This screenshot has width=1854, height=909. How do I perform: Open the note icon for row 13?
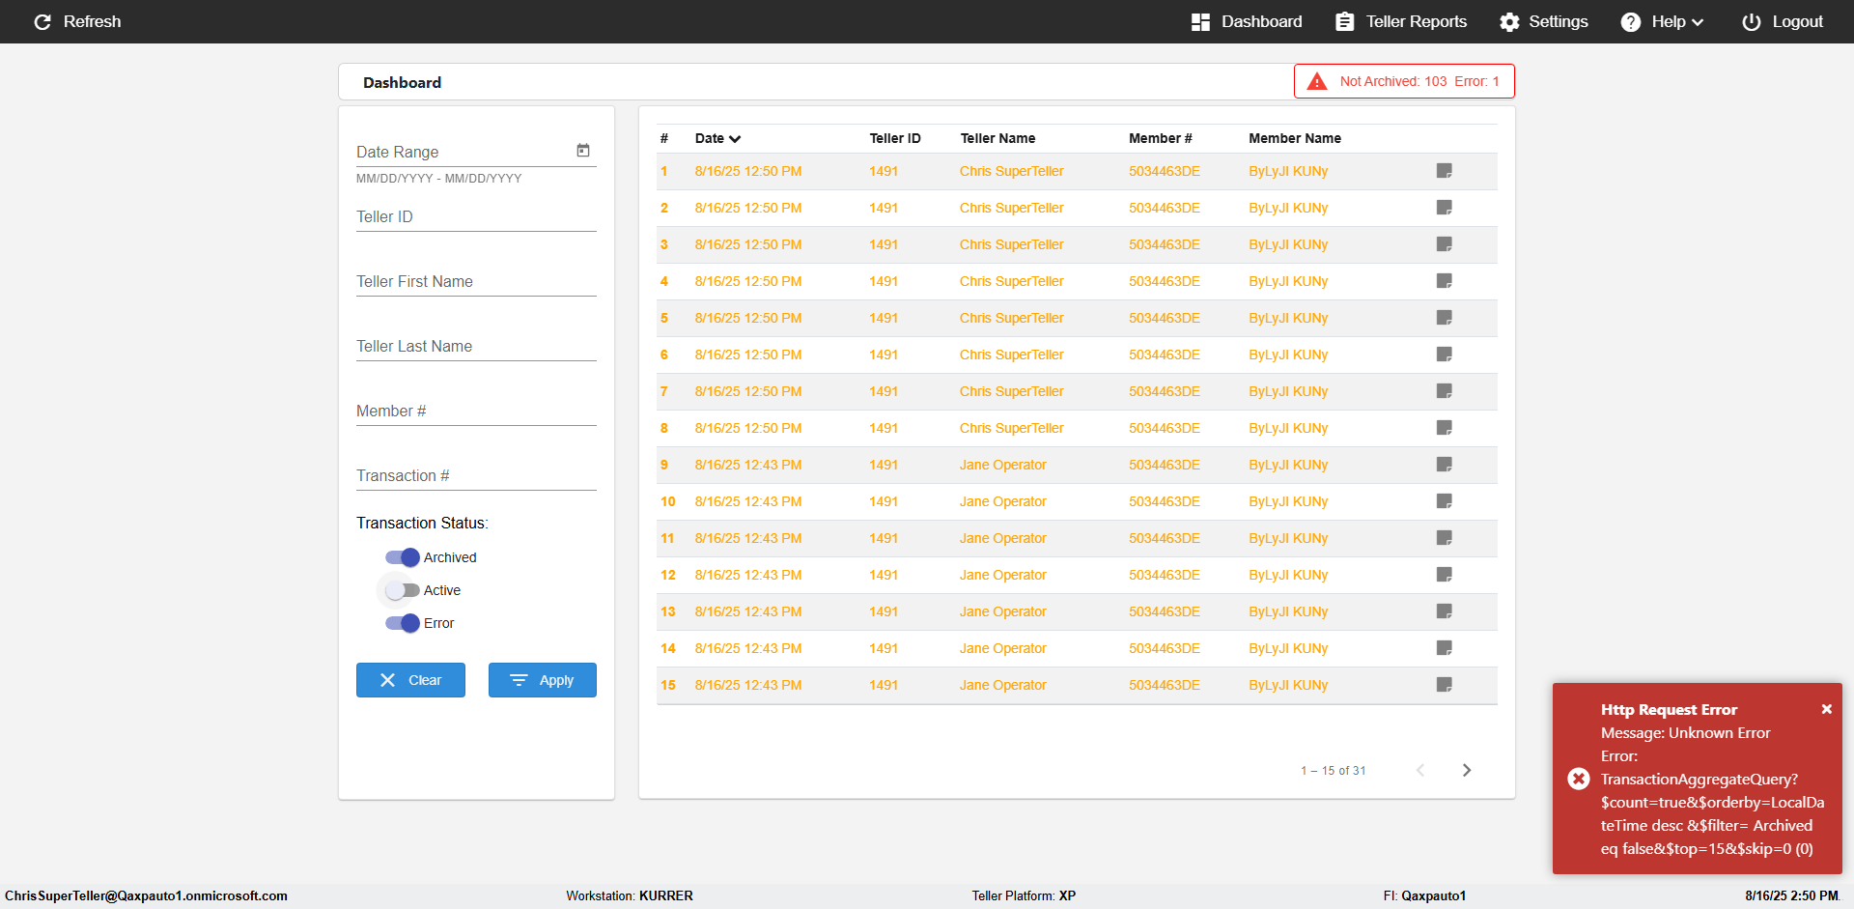[1445, 611]
